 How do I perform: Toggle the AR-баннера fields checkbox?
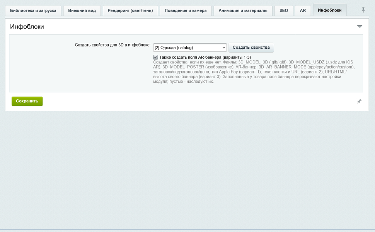[156, 57]
